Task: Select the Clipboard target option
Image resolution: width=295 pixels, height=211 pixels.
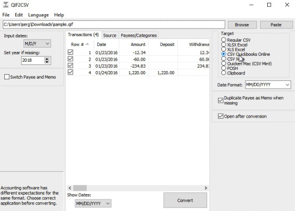Action: coord(223,73)
